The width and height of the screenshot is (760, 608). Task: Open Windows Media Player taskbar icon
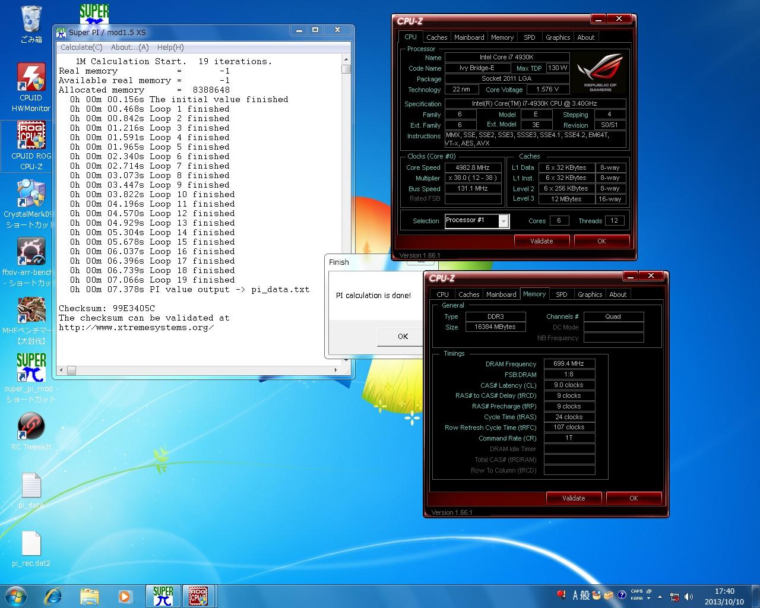coord(125,596)
